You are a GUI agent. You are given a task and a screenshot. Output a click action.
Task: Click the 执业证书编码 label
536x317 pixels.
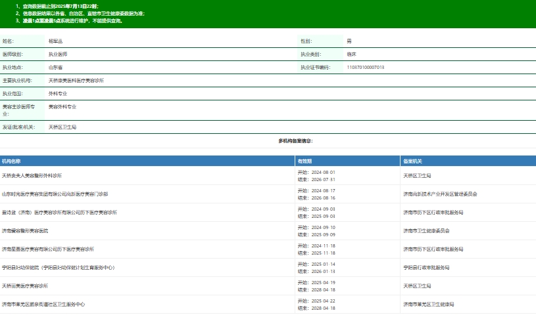[316, 68]
